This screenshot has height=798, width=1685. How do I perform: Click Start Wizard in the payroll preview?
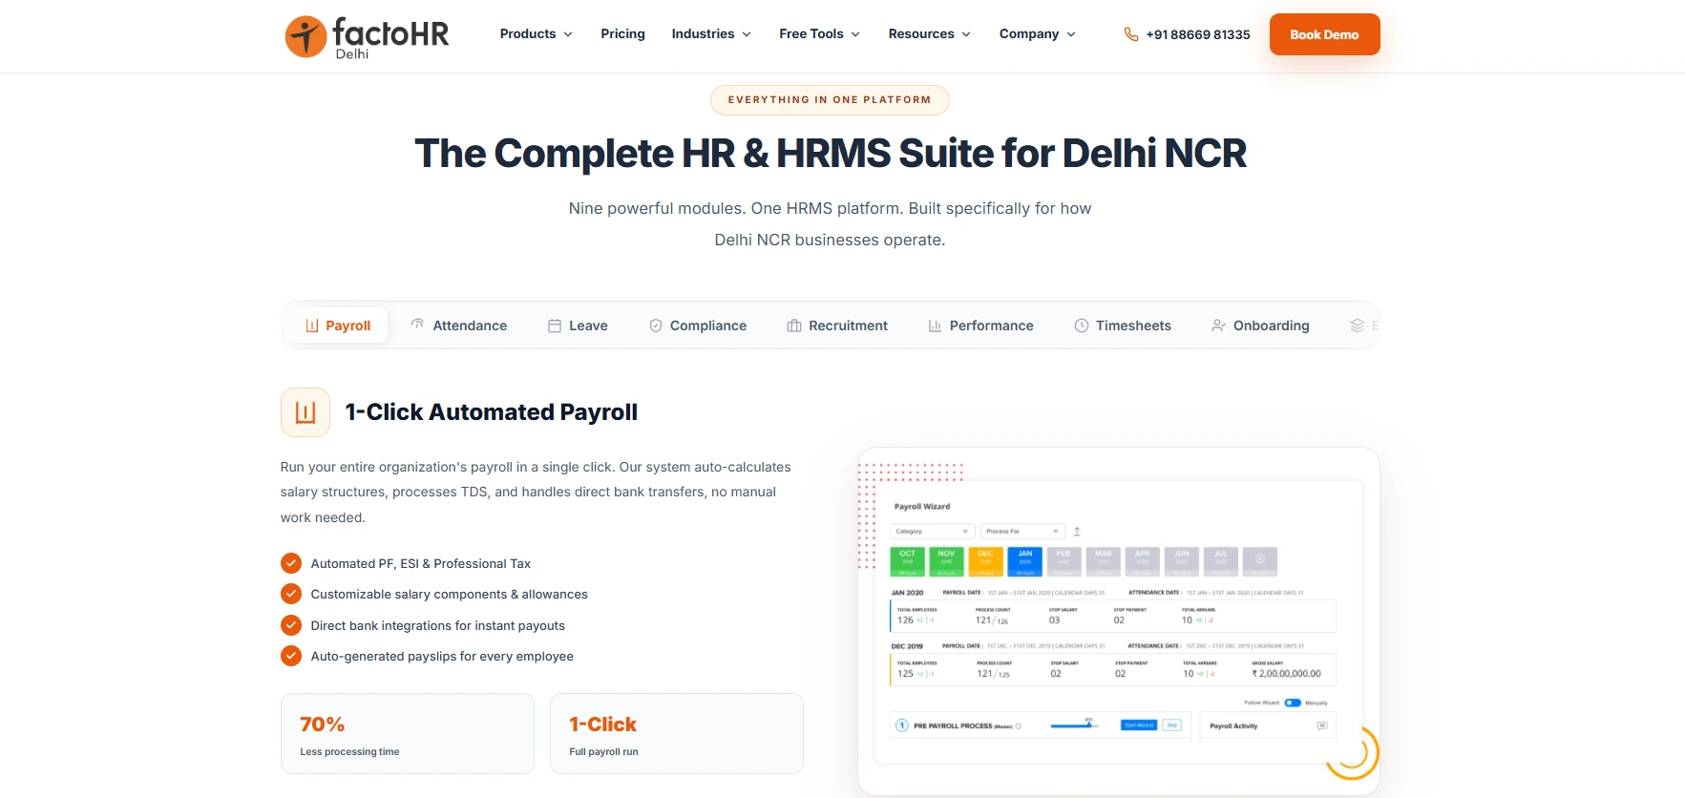(x=1139, y=725)
